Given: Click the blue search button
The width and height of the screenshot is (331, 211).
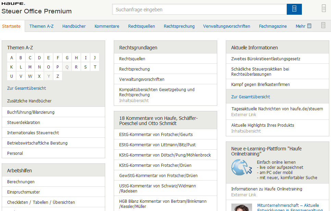Looking at the screenshot, I should [x=294, y=9].
